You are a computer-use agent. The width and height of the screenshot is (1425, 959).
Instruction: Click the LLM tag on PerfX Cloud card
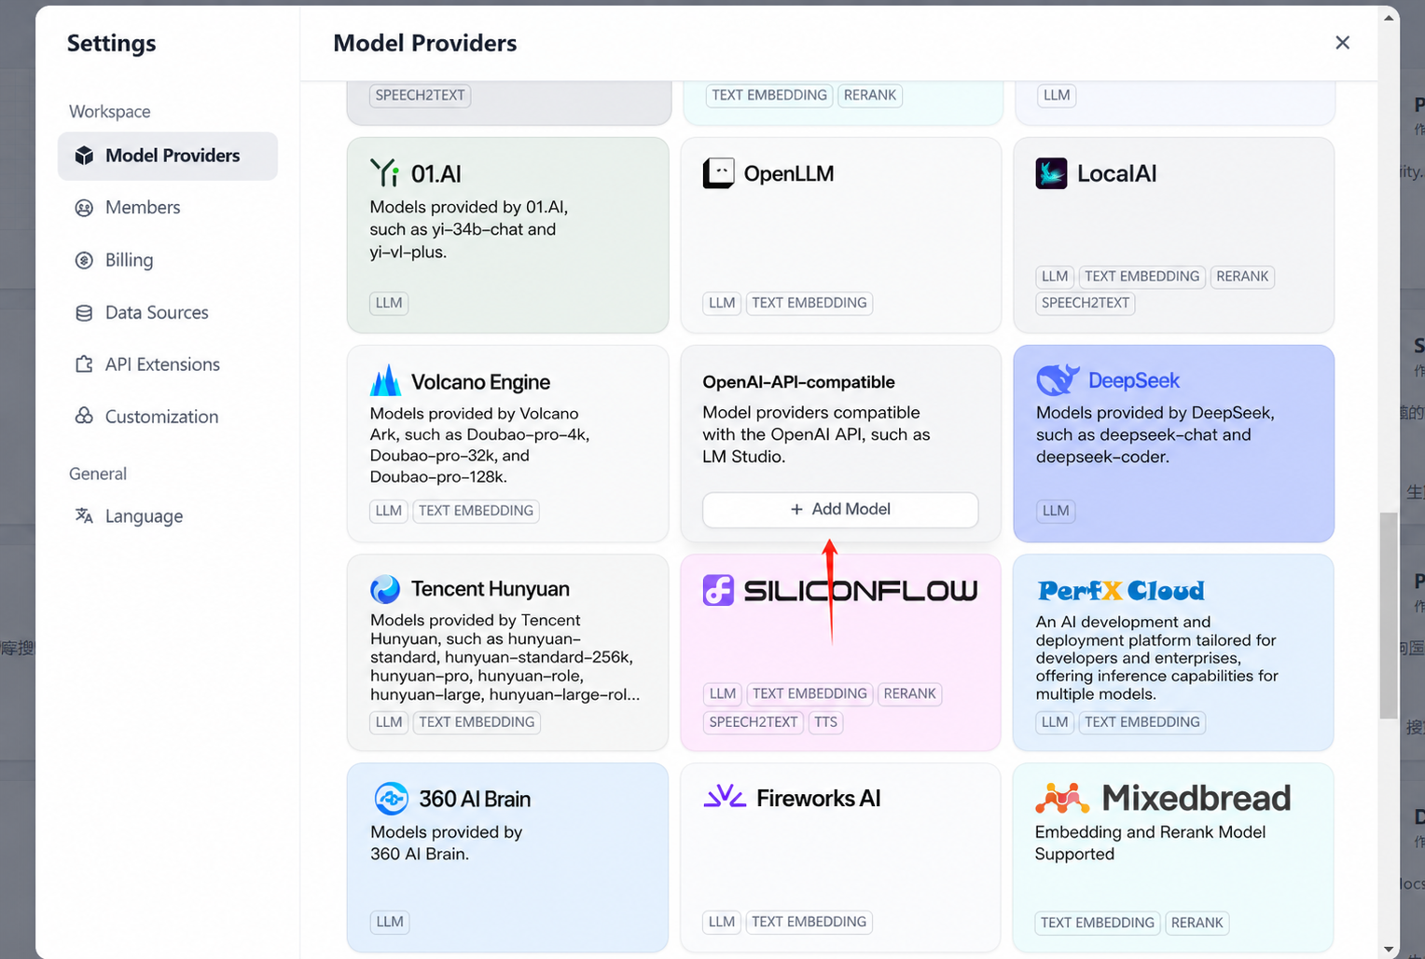(1055, 722)
